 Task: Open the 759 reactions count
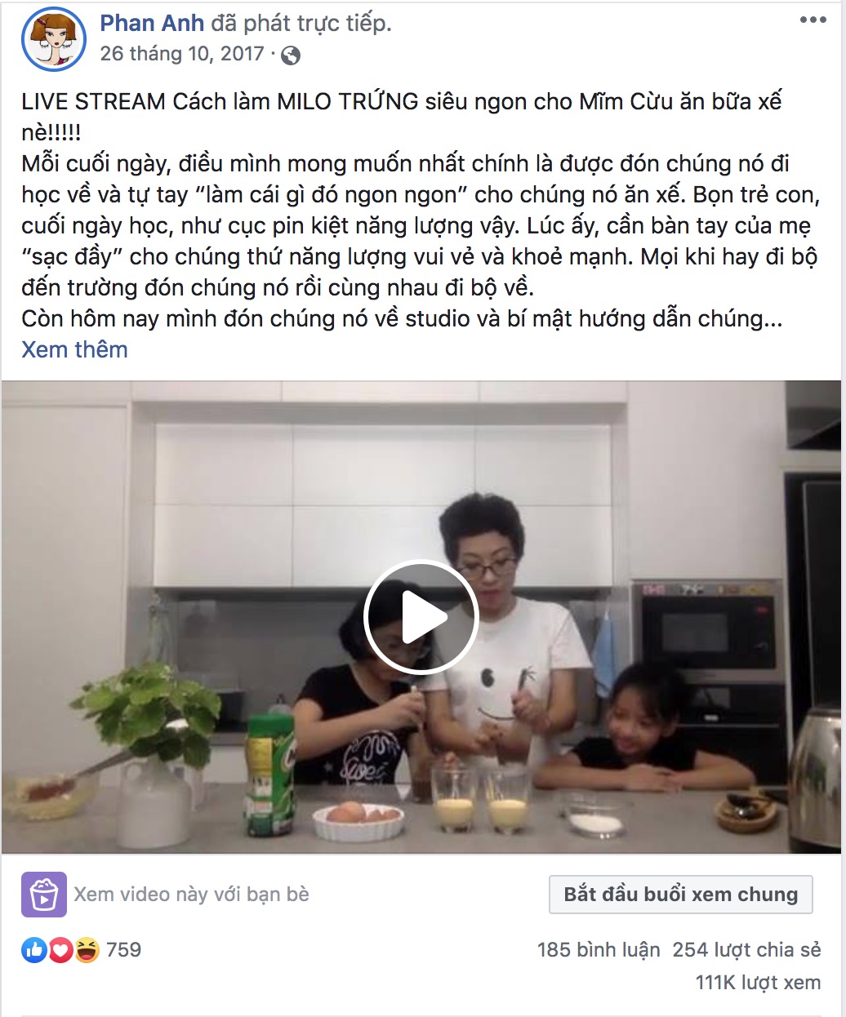click(x=123, y=950)
